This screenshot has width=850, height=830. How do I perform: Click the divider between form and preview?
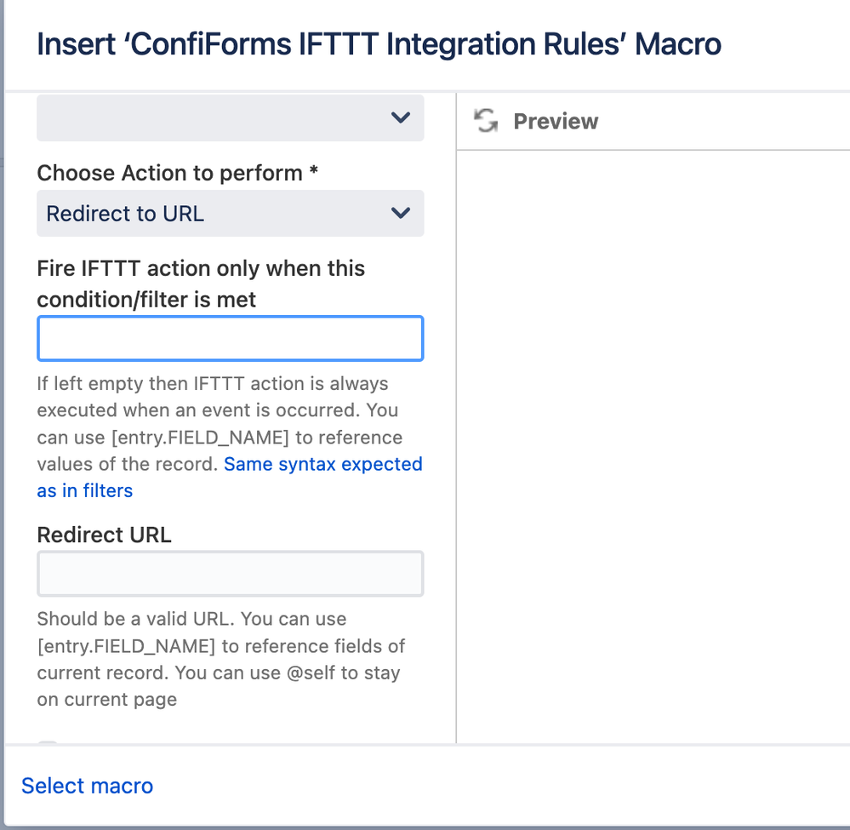coord(456,426)
